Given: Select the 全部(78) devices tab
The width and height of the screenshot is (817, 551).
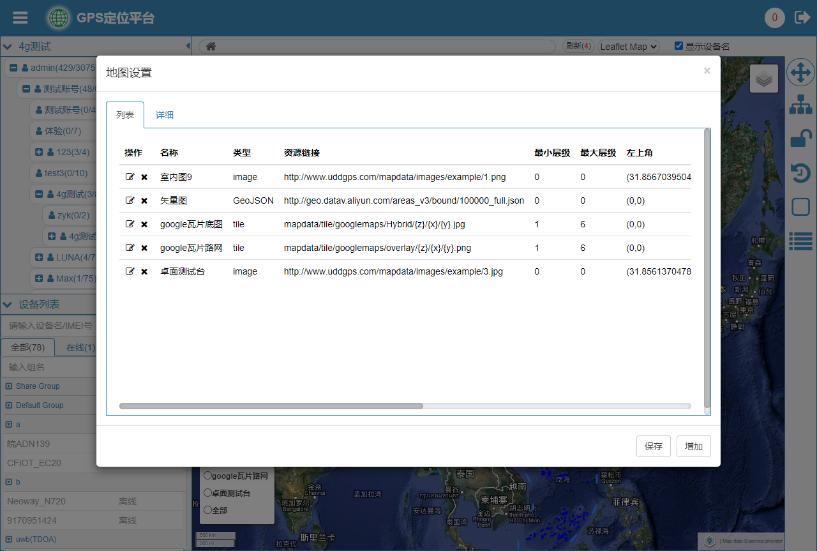Looking at the screenshot, I should [x=27, y=347].
